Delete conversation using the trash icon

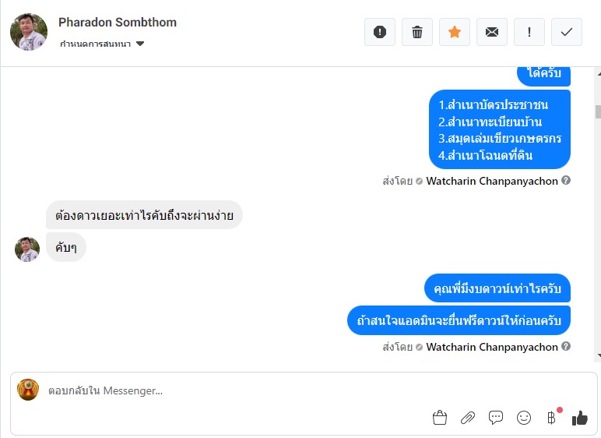[417, 32]
